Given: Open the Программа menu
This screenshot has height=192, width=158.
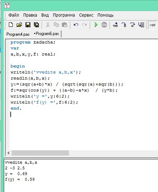Looking at the screenshot, I should pos(64,15).
